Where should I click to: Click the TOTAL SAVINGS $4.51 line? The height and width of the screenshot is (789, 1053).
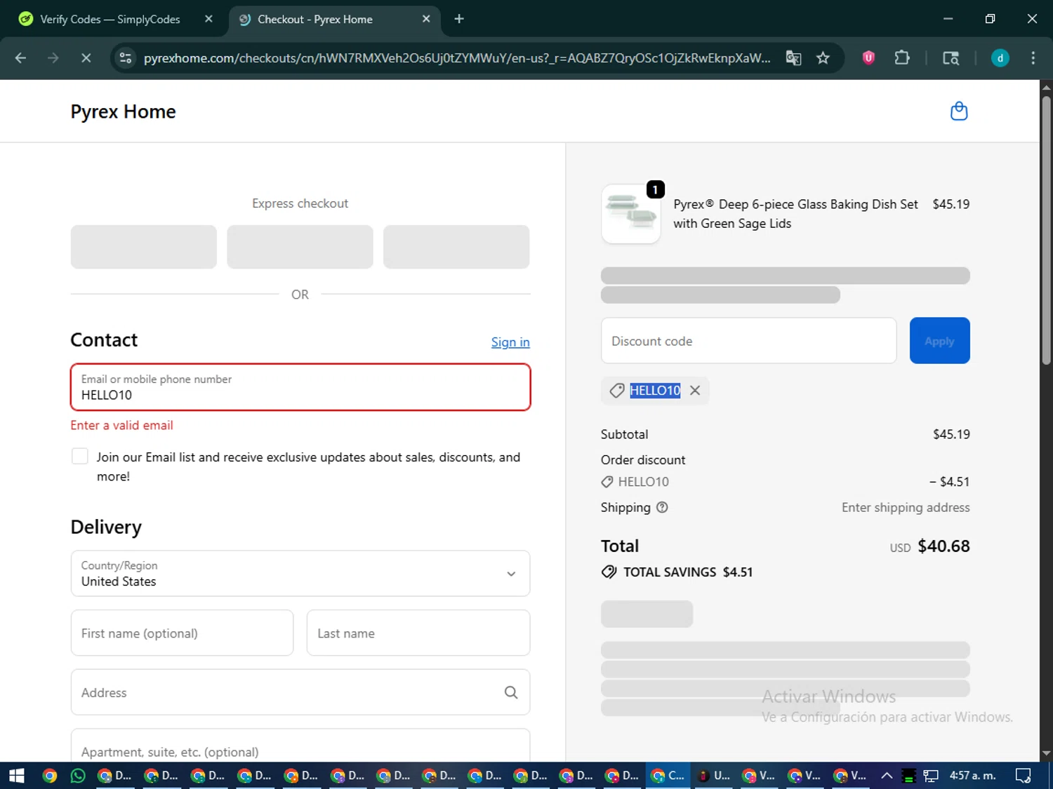[x=677, y=572]
